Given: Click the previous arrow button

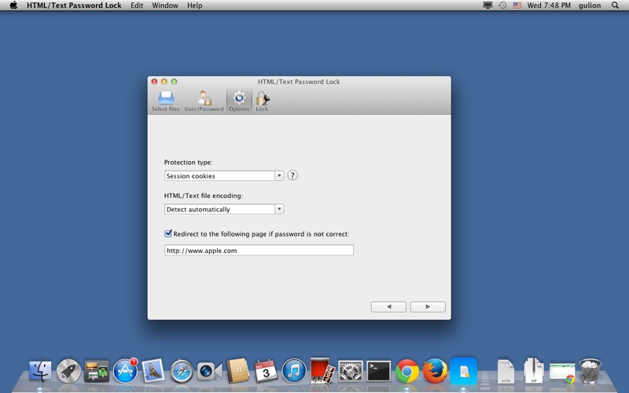Looking at the screenshot, I should (x=388, y=307).
